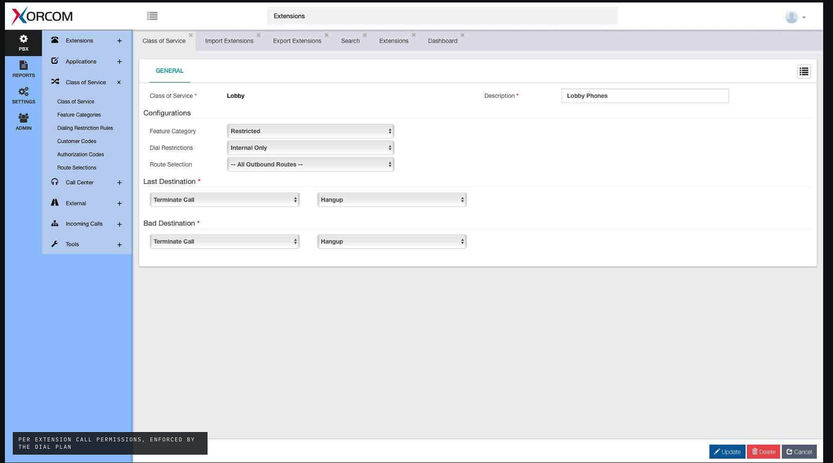833x463 pixels.
Task: Expand the Tools sidebar menu
Action: pyautogui.click(x=119, y=245)
